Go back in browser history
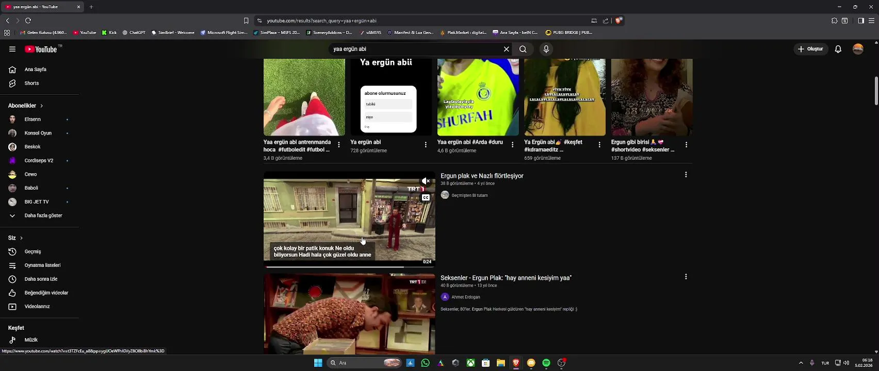Viewport: 879px width, 371px height. pos(7,21)
